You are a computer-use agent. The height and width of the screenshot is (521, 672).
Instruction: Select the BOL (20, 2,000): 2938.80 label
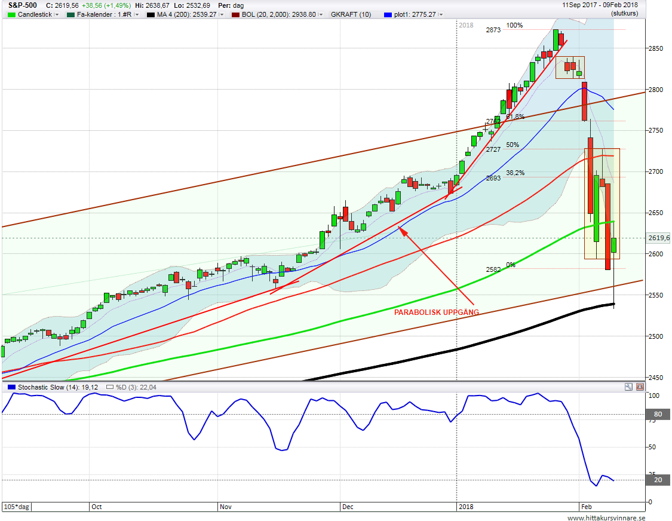[x=279, y=14]
